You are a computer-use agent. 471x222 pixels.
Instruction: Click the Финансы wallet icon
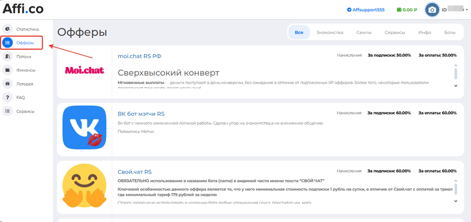click(x=8, y=70)
